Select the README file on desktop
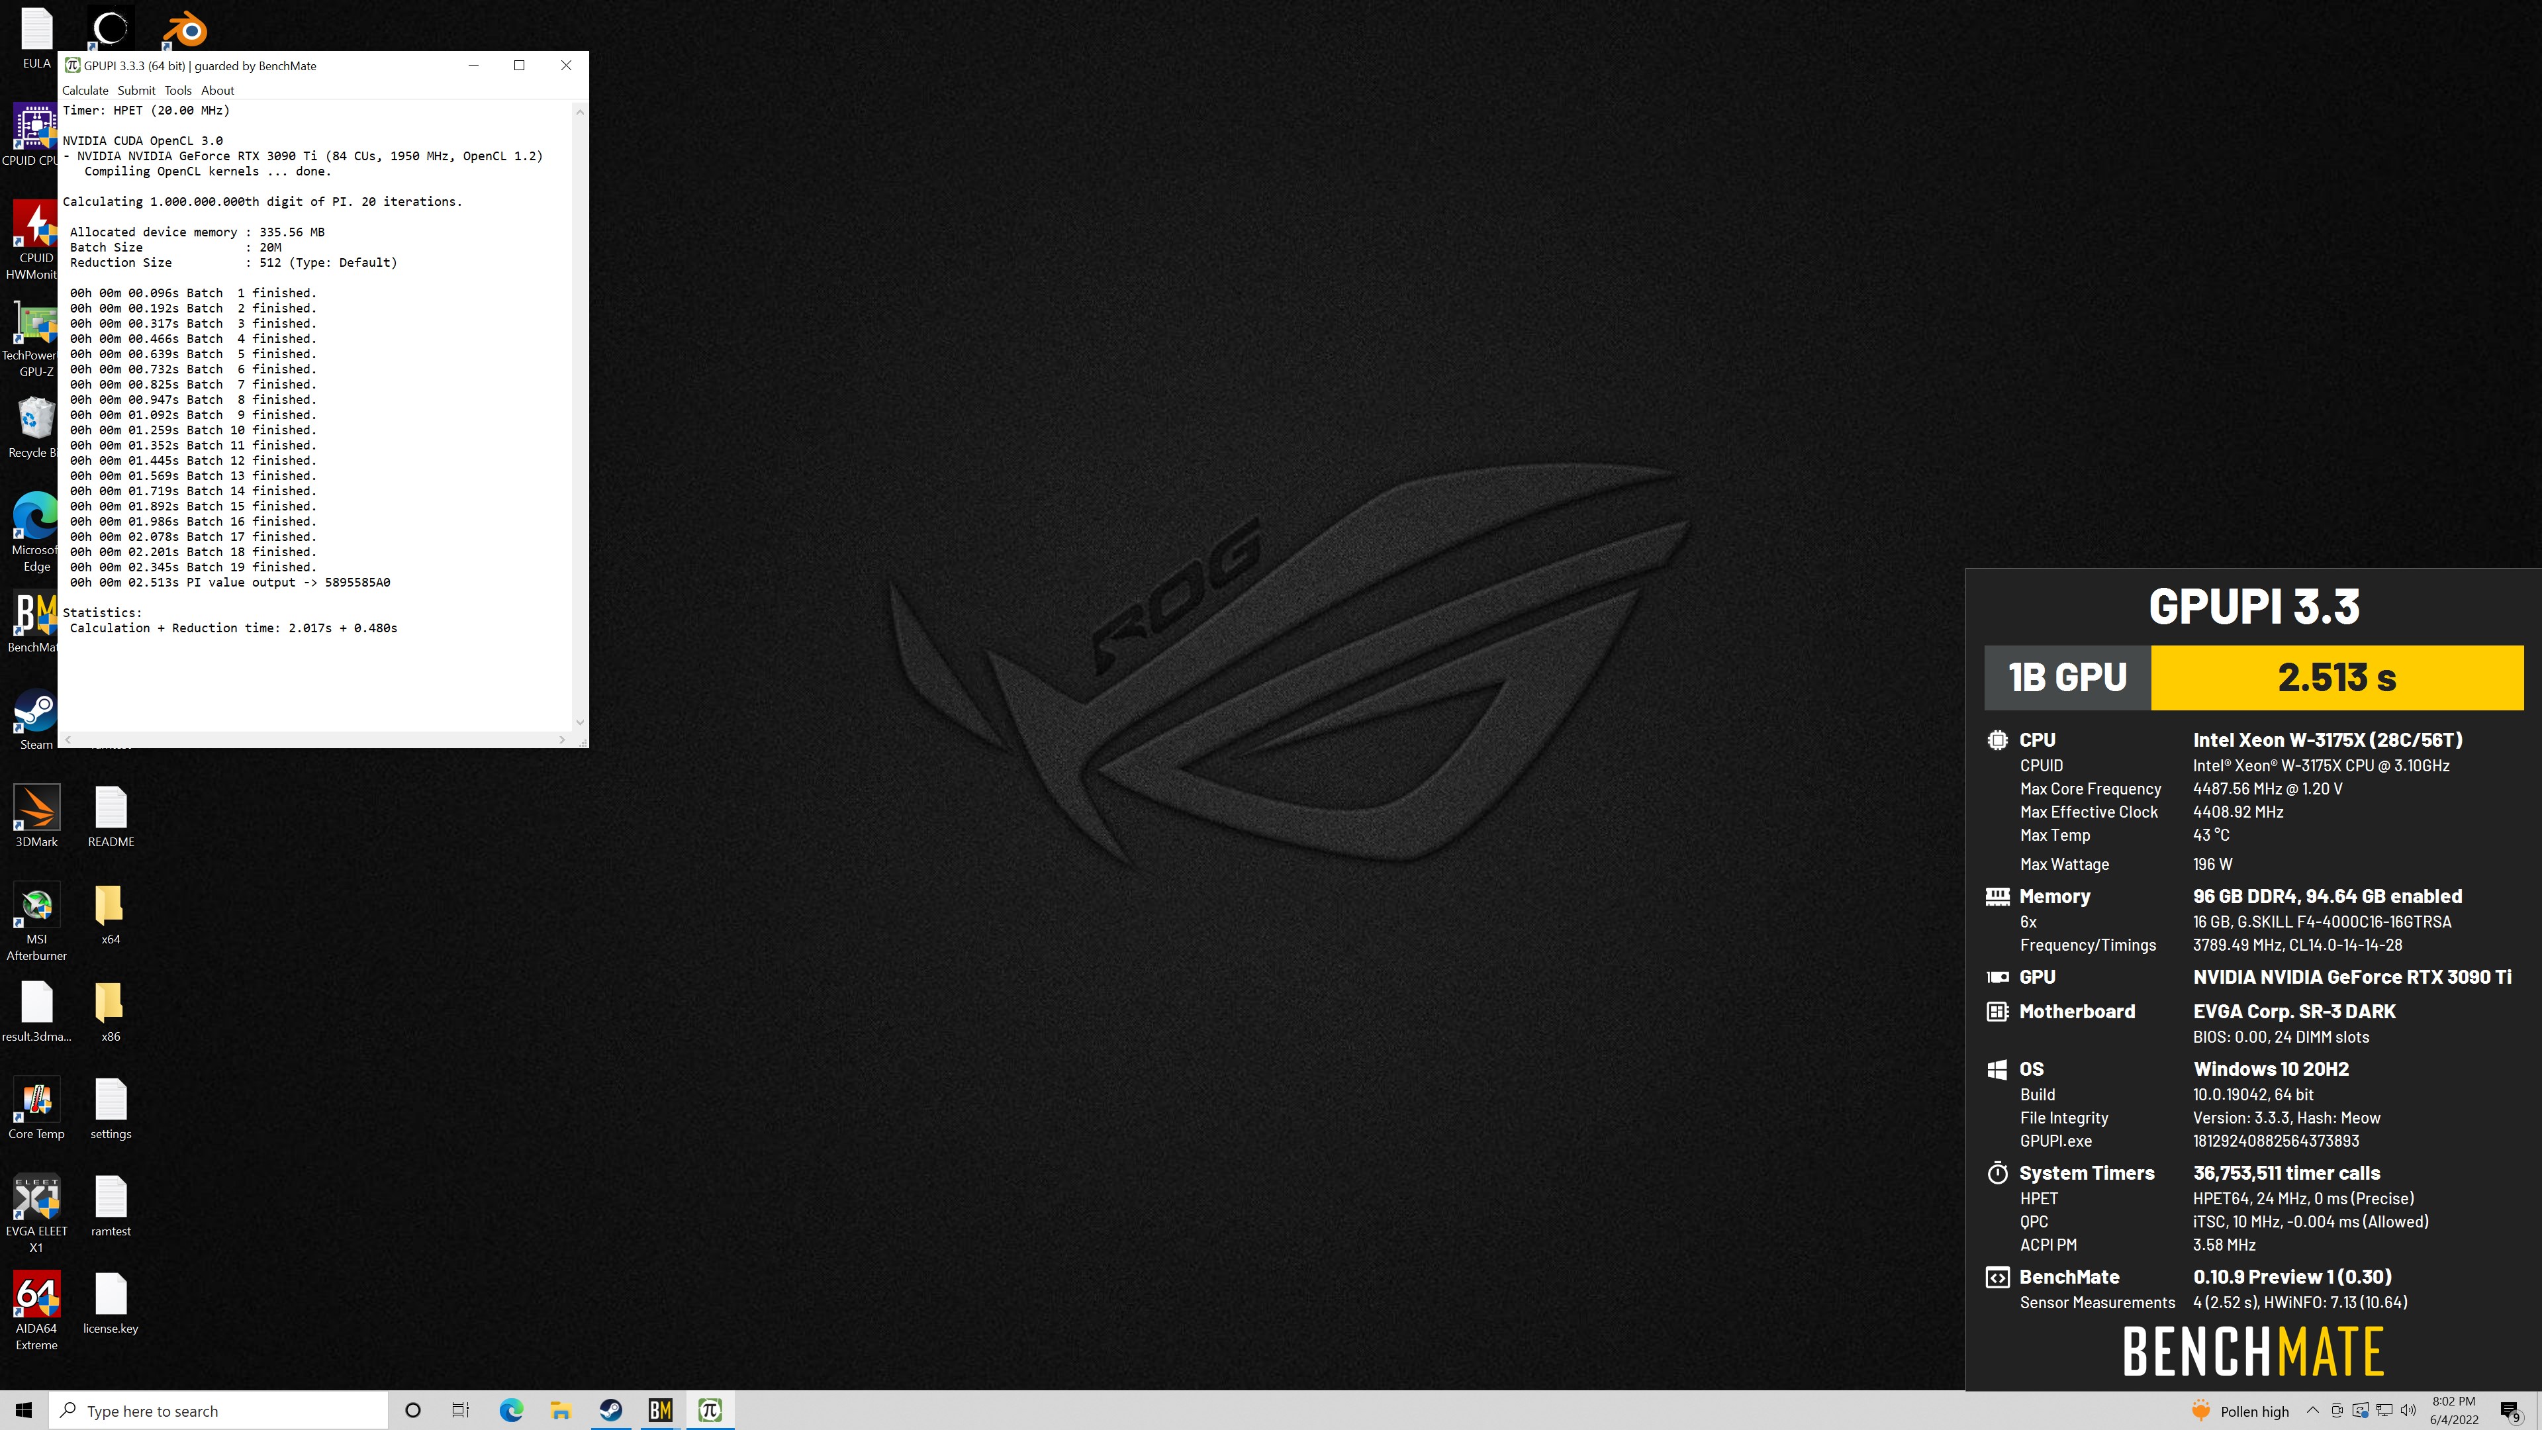 click(111, 815)
